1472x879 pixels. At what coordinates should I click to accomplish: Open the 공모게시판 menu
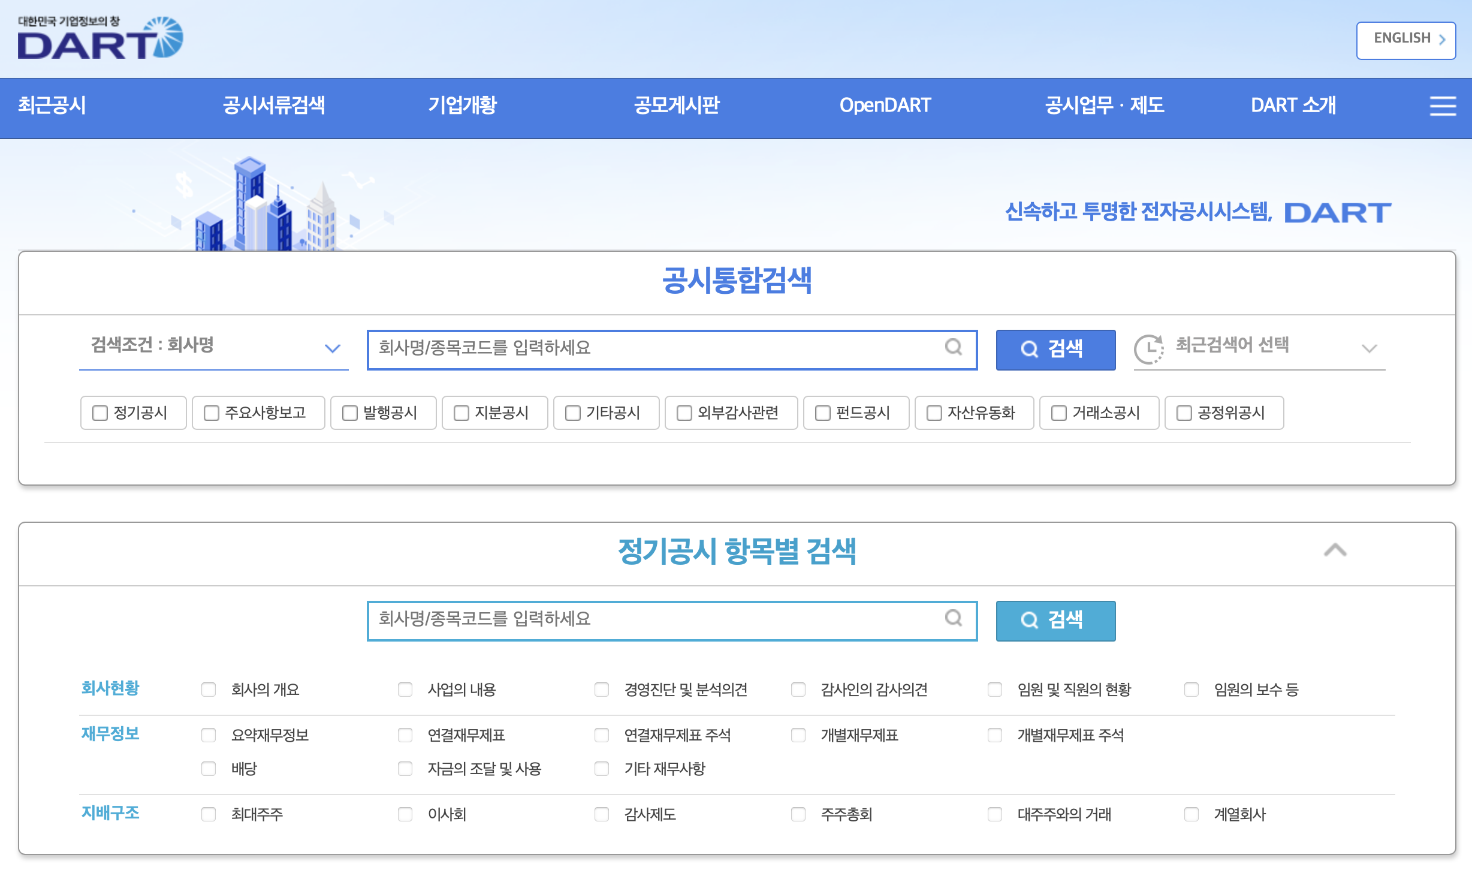(x=677, y=106)
